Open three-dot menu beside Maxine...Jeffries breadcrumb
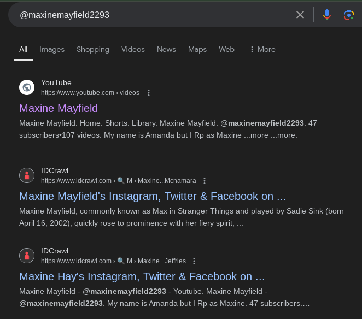 (194, 261)
